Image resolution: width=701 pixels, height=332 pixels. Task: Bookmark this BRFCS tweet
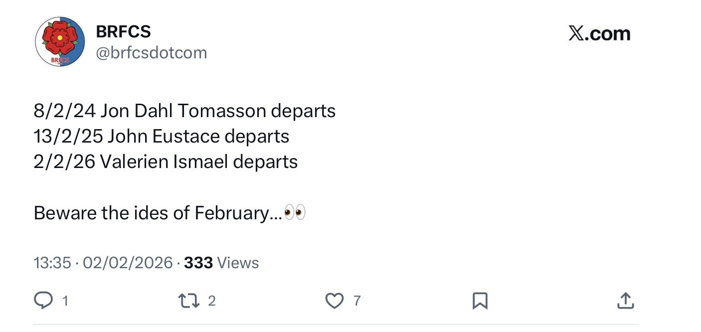[x=480, y=301]
